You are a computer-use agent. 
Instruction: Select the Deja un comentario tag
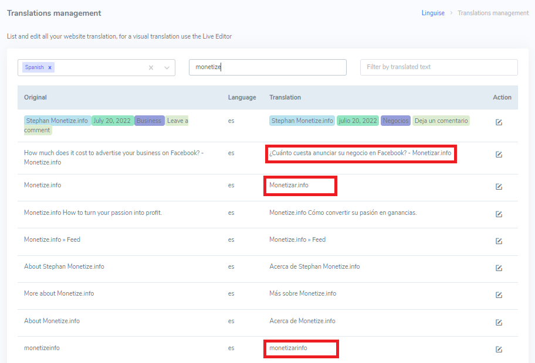point(441,121)
